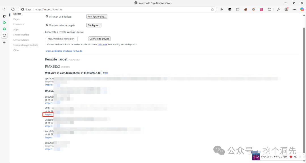Open the tab actions icon in the sidebar
306x163 pixels.
[x=4, y=16]
